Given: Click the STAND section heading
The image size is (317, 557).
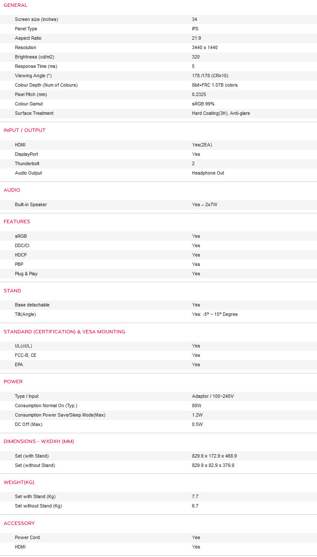Looking at the screenshot, I should [x=12, y=291].
